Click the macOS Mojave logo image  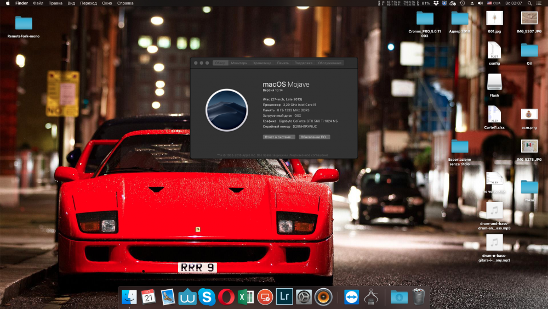226,110
